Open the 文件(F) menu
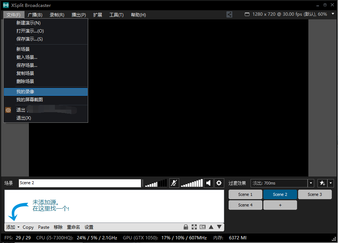Viewport: 338px width, 243px height. (14, 15)
